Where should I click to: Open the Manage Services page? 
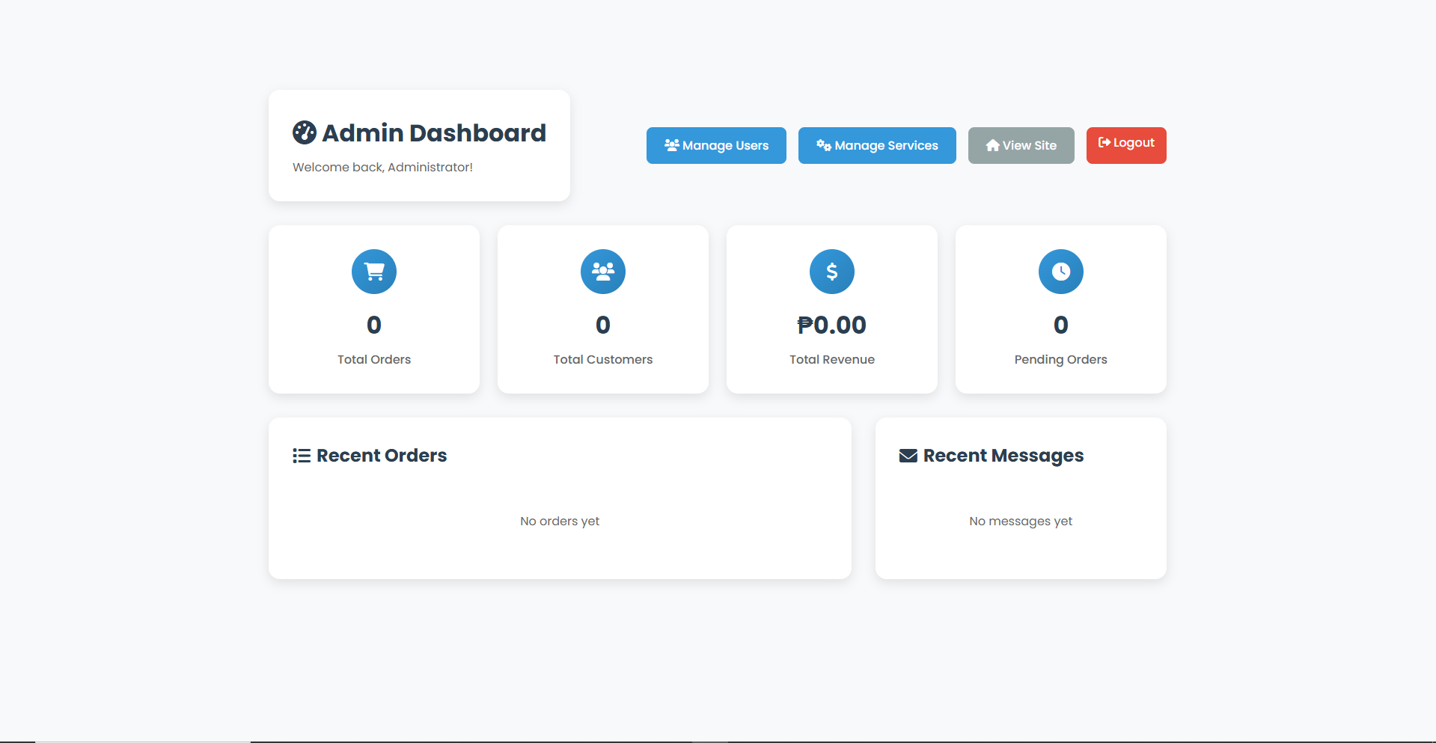[876, 145]
